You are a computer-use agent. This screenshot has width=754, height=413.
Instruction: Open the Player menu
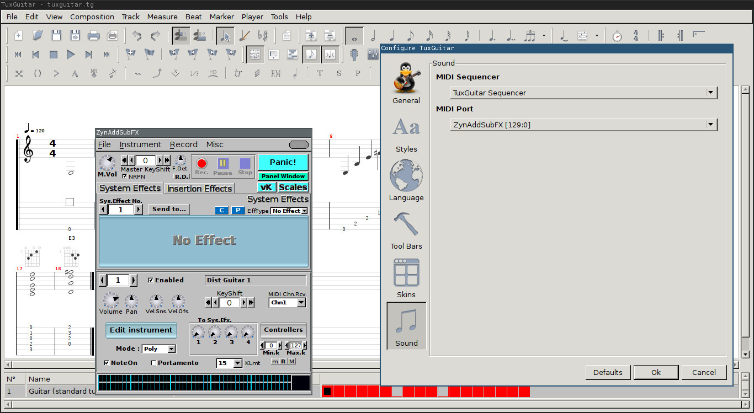coord(252,17)
